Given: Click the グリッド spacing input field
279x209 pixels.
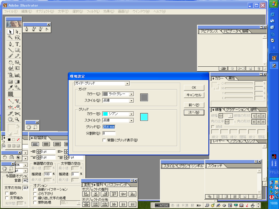Looking at the screenshot, I should (109, 127).
